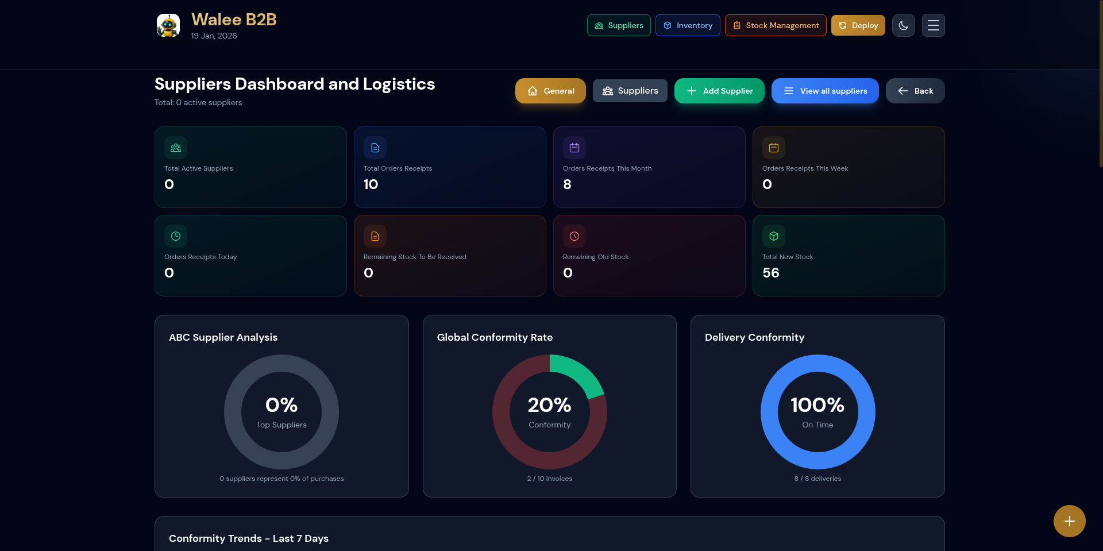
Task: Click the Remaining Old Stock clock icon
Action: pos(574,236)
